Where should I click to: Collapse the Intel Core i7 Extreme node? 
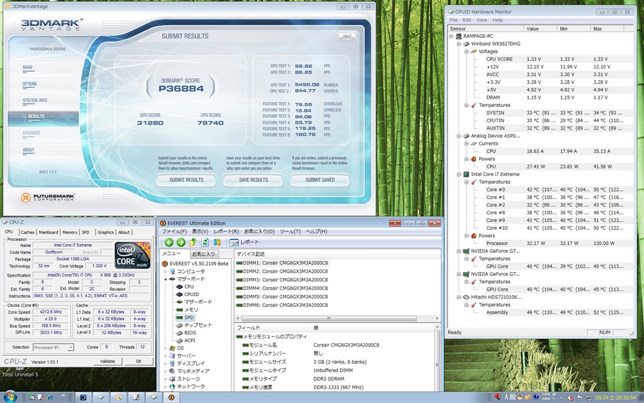click(458, 174)
